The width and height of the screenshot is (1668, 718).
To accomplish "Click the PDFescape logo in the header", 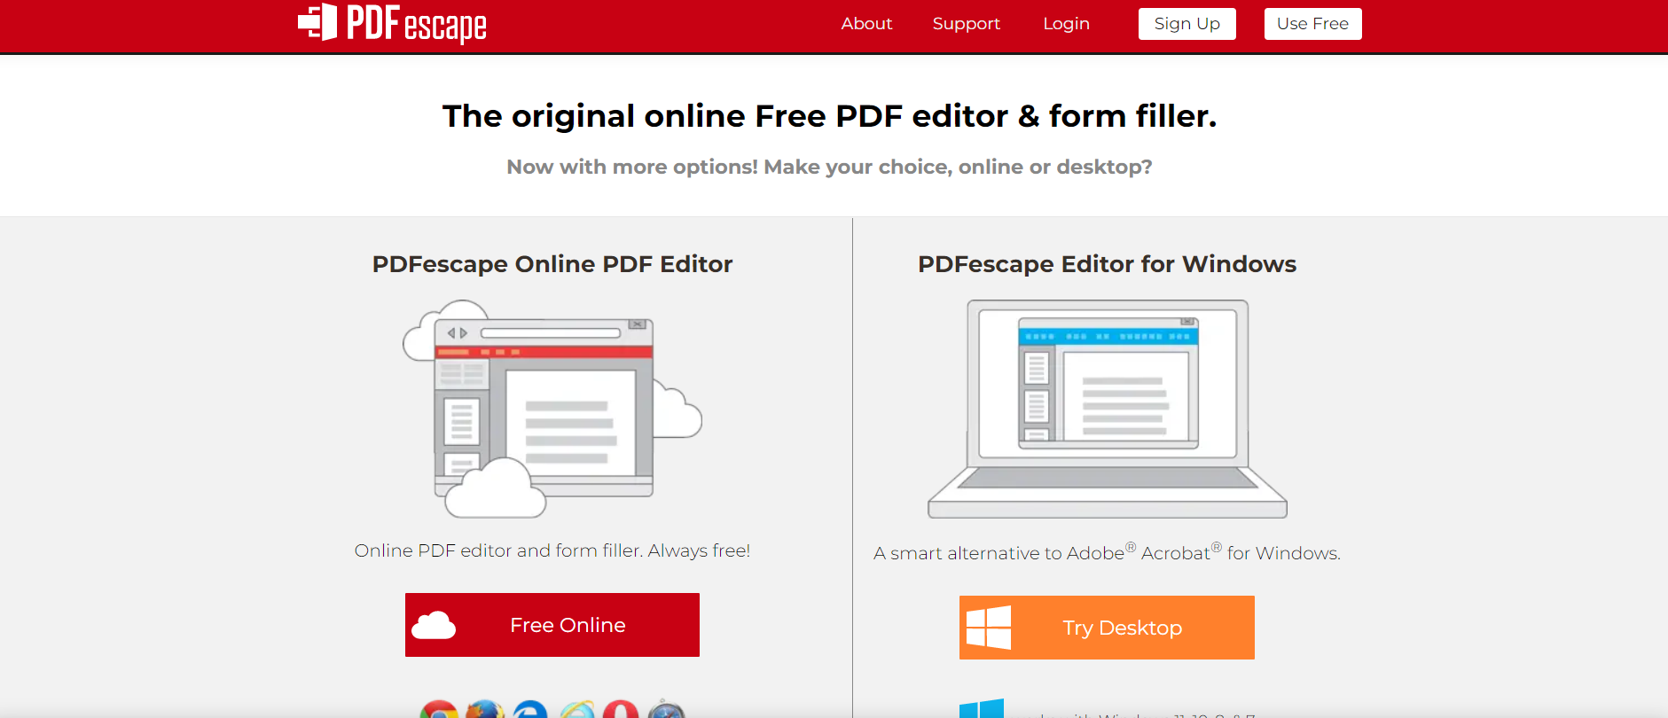I will pos(392,23).
